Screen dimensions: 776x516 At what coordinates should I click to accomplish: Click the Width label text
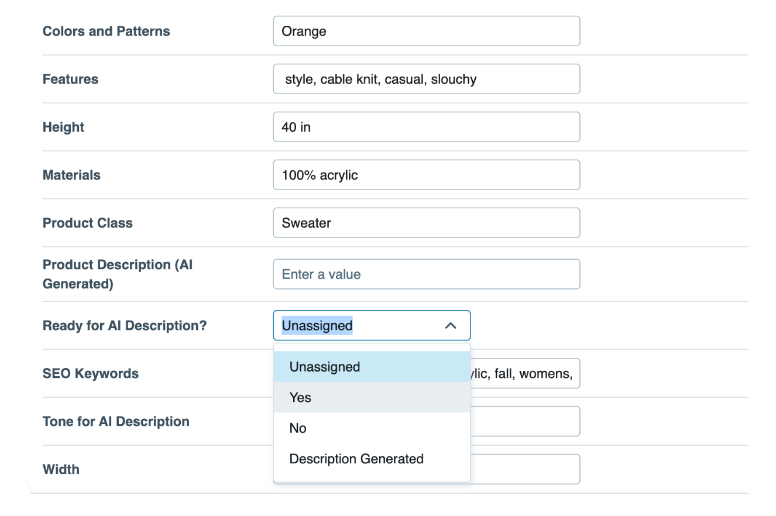click(x=61, y=469)
